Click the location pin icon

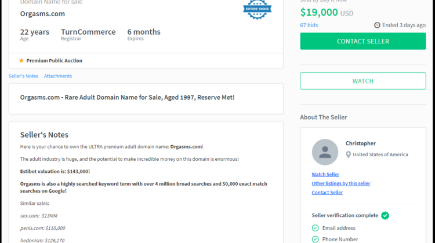(349, 154)
